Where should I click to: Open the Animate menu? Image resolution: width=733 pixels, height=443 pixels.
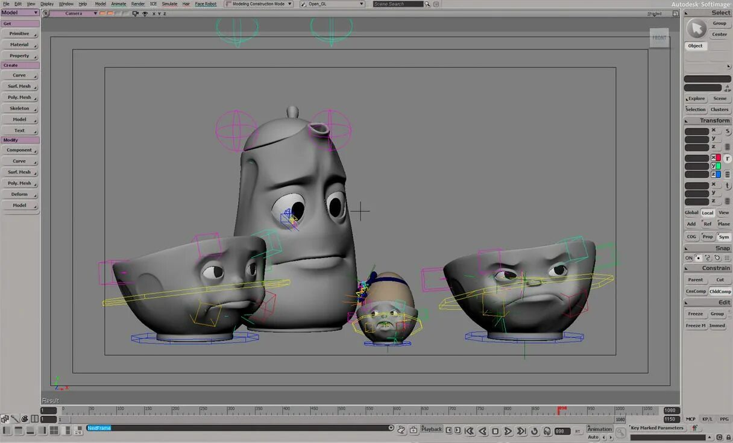pos(119,4)
